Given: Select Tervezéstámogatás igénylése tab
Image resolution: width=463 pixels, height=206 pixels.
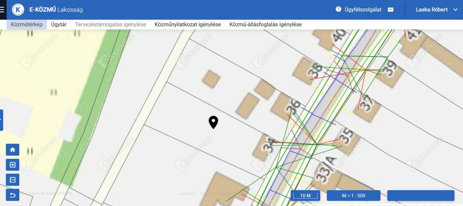Looking at the screenshot, I should click(110, 24).
